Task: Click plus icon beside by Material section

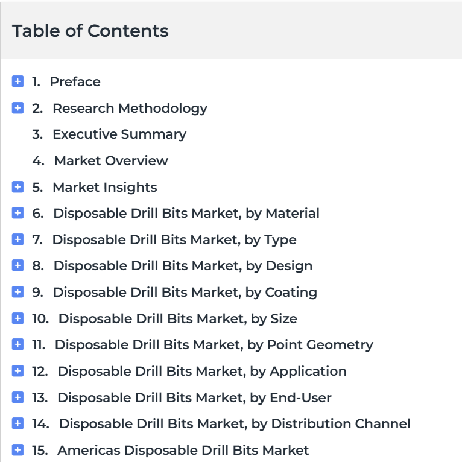Action: tap(17, 213)
